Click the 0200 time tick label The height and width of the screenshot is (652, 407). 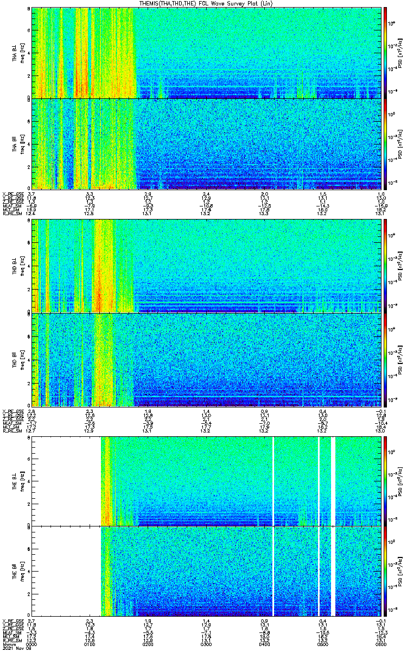pos(148,643)
